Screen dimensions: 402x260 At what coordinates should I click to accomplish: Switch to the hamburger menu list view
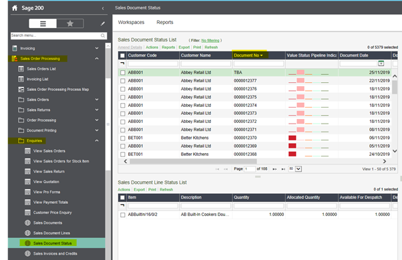43,23
